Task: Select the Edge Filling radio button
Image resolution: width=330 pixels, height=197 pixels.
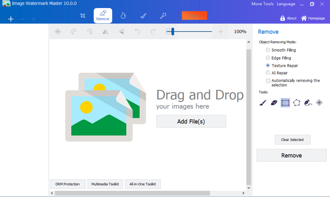Action: 268,58
